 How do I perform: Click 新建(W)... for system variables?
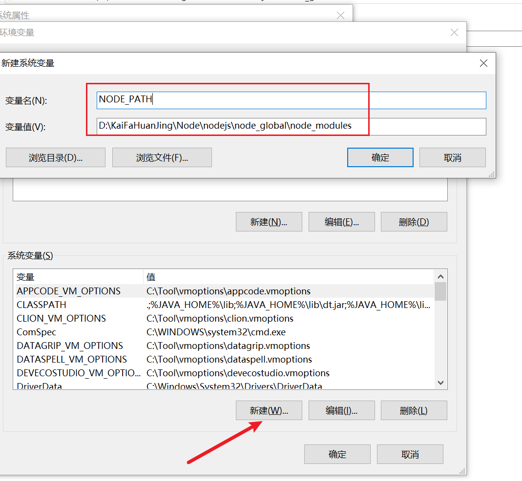pos(269,410)
